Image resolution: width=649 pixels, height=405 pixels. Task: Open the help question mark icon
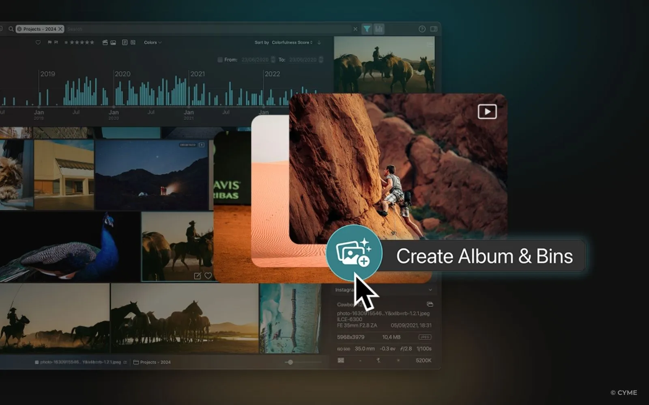tap(422, 29)
